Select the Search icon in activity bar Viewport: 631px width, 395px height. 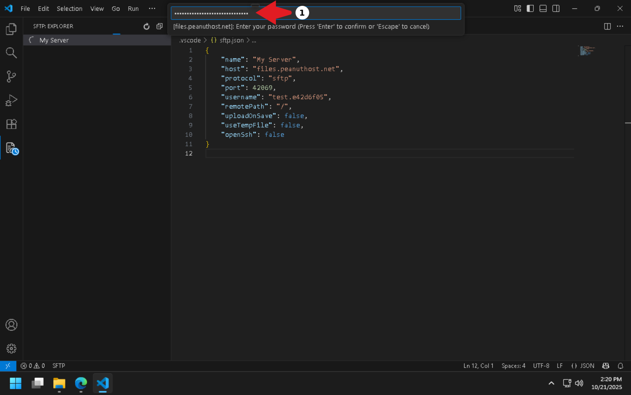[11, 53]
